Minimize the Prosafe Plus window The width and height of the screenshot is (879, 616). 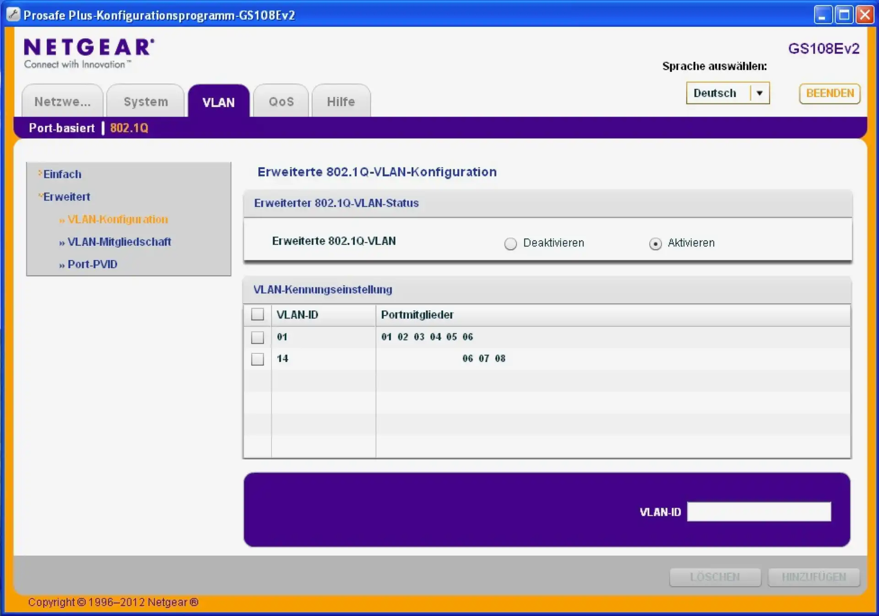tap(823, 15)
